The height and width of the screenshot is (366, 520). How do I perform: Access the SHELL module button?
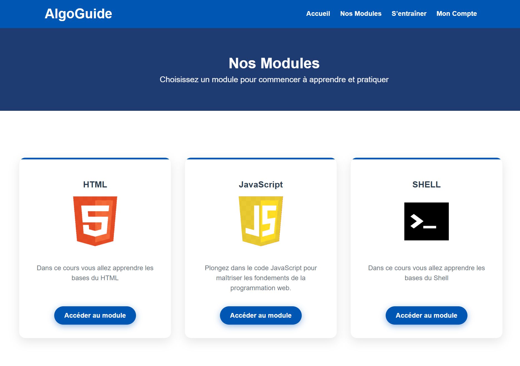tap(426, 315)
